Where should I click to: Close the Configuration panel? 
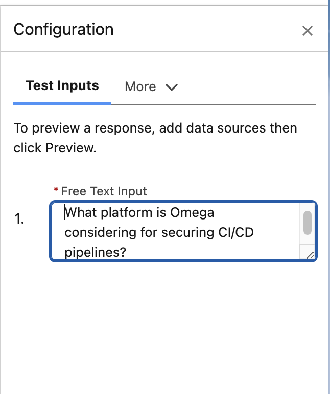click(307, 31)
